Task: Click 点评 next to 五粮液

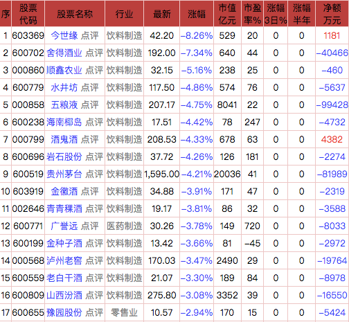Action: 90,105
